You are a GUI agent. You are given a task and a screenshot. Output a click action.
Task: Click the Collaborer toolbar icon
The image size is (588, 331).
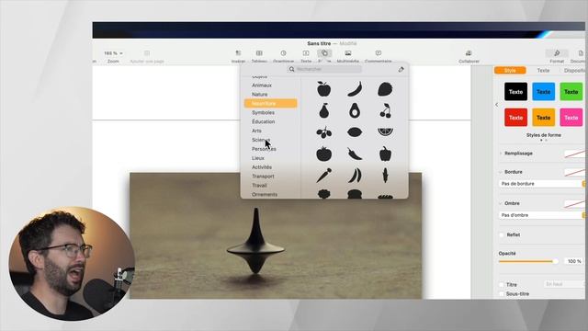[469, 53]
